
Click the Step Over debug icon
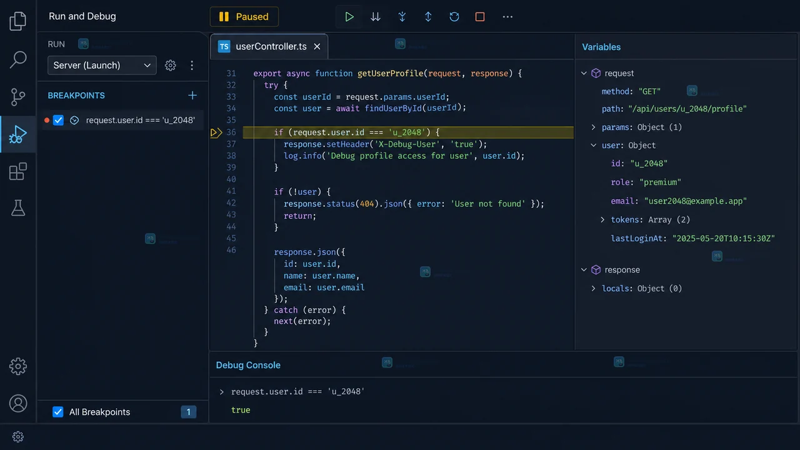(x=376, y=17)
